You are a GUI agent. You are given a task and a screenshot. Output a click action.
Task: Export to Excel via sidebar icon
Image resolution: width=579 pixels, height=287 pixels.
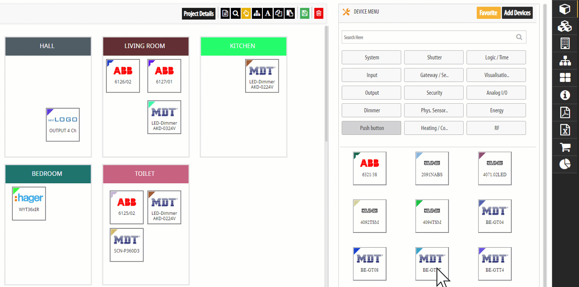click(x=565, y=130)
